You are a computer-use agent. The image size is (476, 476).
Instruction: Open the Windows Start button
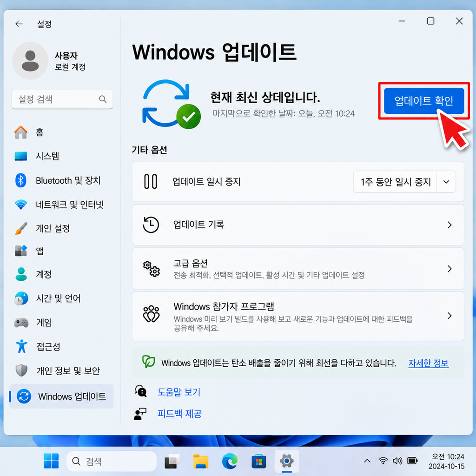51,461
